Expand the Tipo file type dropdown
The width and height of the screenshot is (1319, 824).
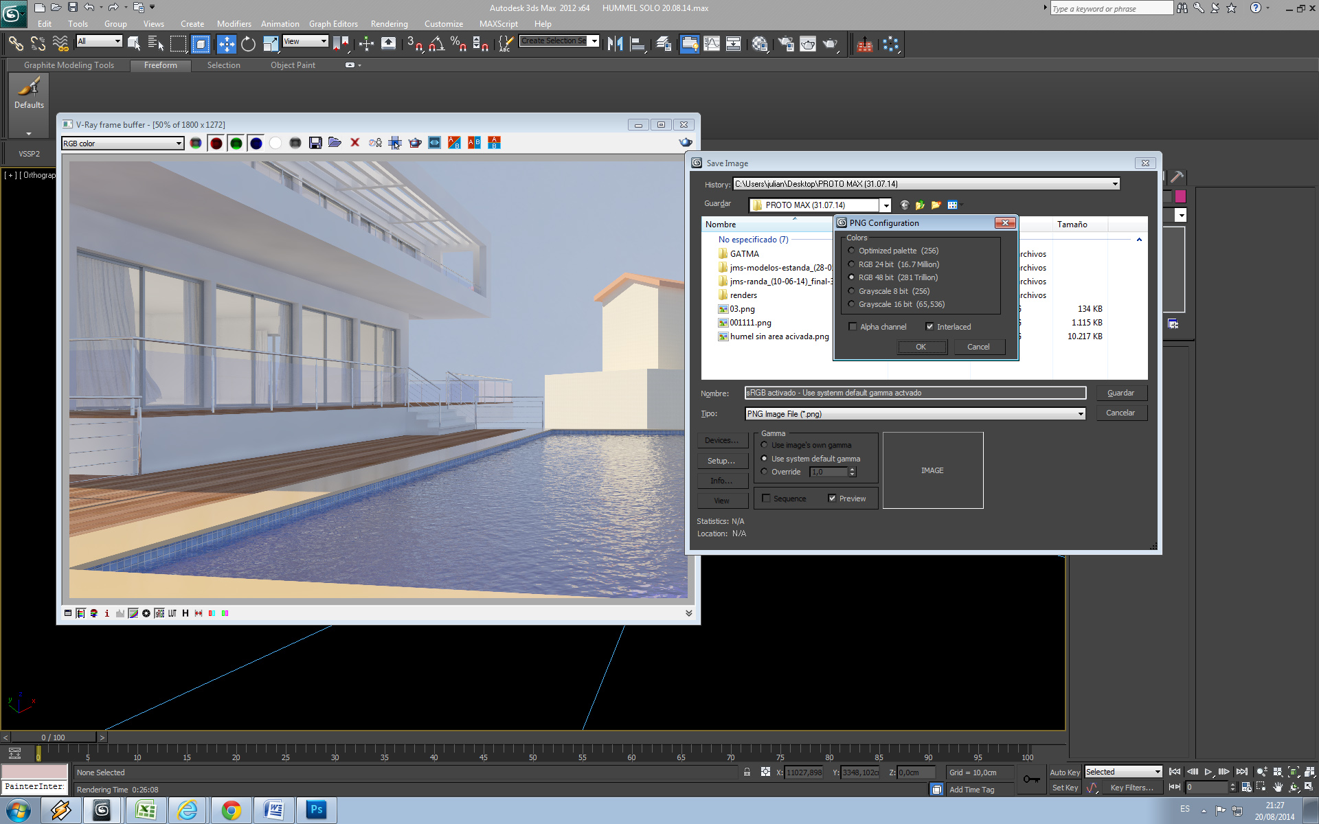(1080, 414)
